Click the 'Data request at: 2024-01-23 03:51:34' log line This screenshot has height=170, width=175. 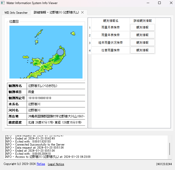tap(34, 148)
